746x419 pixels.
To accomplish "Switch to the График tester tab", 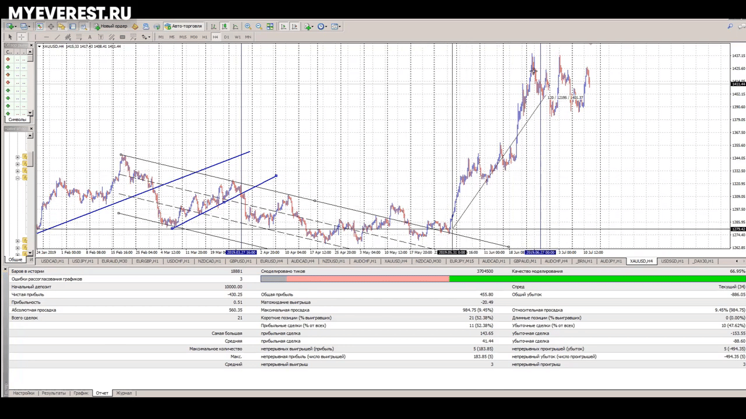I will (80, 393).
